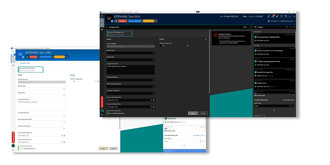Tick the No checkbox in dark window
330x165 pixels.
161,46
